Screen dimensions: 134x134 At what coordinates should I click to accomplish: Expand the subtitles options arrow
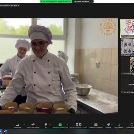pos(102,125)
